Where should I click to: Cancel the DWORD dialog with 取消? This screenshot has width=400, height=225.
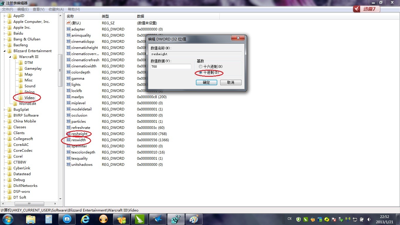click(x=231, y=83)
